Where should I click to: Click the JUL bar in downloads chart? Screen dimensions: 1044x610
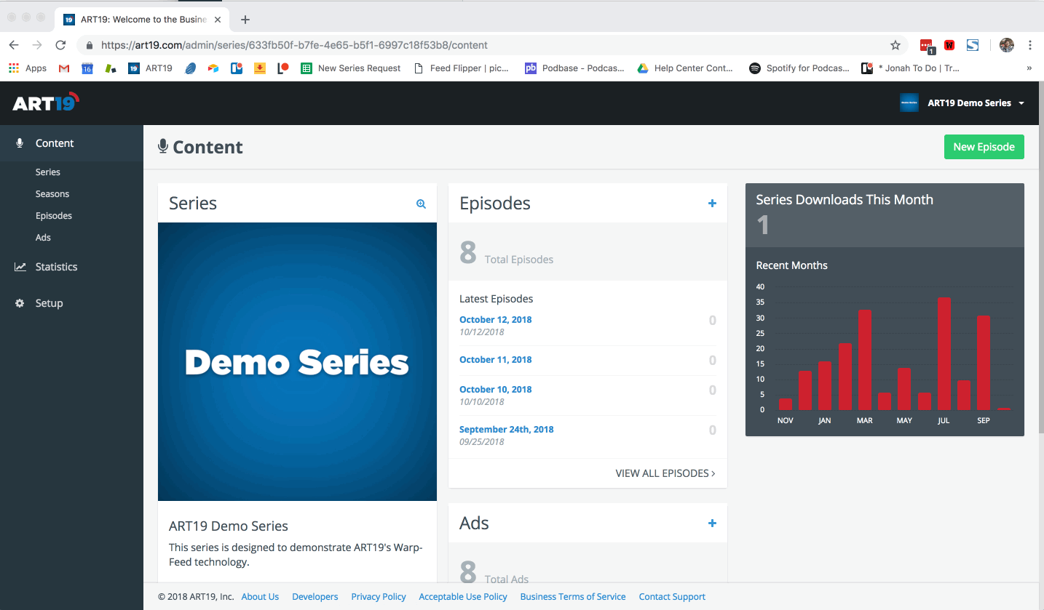click(x=944, y=354)
